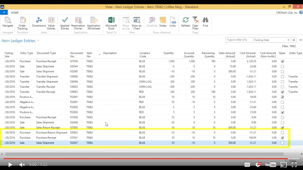Viewport: 303px width, 170px height.
Task: Sort by Document Type column header
Action: (46, 53)
